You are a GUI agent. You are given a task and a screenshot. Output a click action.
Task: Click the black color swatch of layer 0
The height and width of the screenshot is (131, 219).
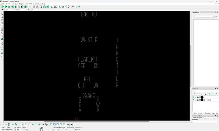pyautogui.click(x=202, y=97)
